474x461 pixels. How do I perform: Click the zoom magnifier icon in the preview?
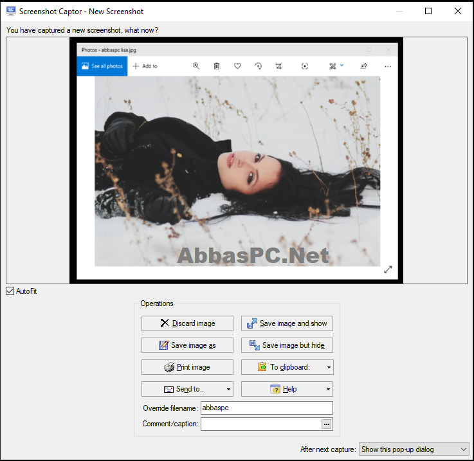(x=196, y=66)
